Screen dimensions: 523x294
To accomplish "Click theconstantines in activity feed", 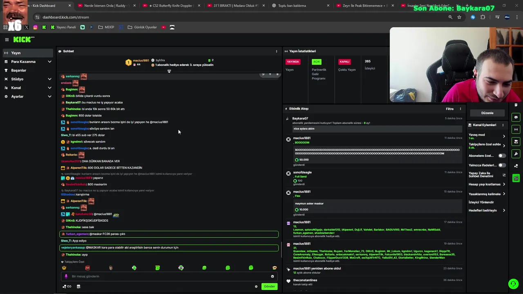I will pos(305,280).
